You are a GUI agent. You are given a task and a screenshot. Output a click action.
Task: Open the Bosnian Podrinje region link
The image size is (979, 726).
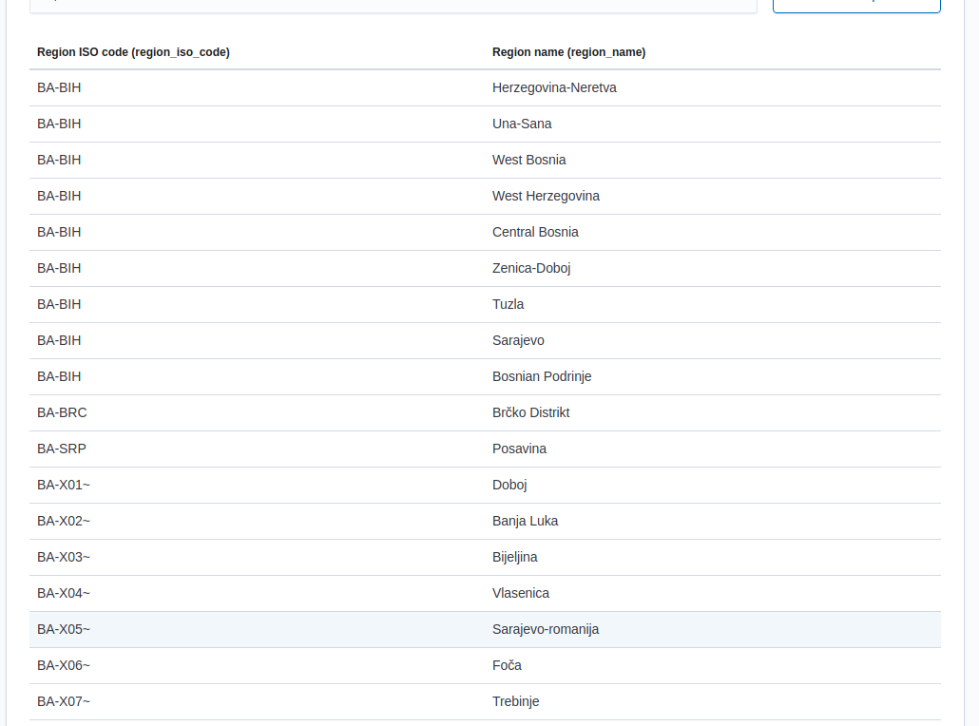[542, 376]
